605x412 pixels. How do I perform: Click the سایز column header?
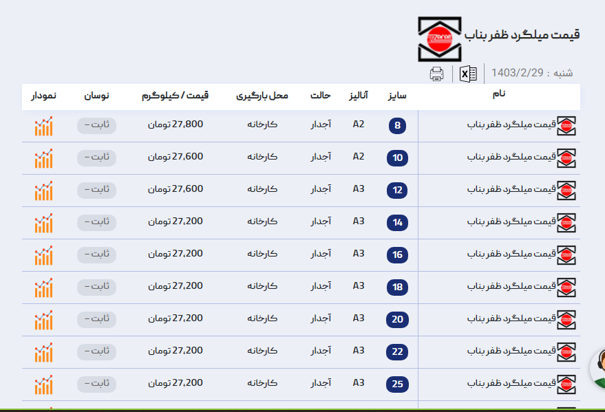pos(397,95)
